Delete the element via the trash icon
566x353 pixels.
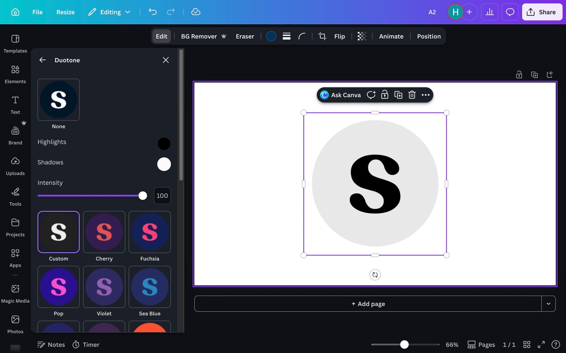point(412,95)
